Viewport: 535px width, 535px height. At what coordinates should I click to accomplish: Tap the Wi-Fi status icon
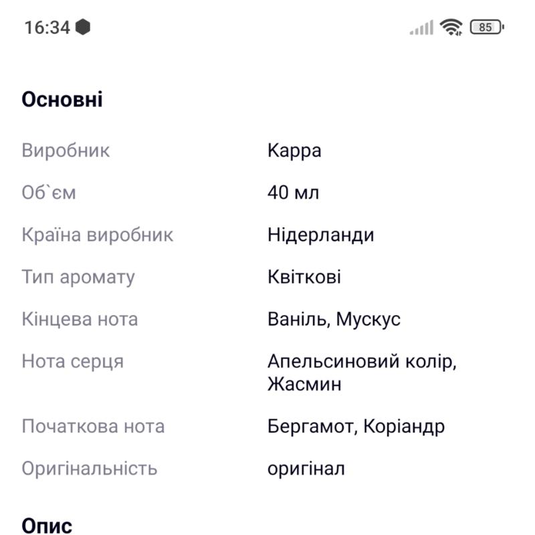[x=451, y=27]
